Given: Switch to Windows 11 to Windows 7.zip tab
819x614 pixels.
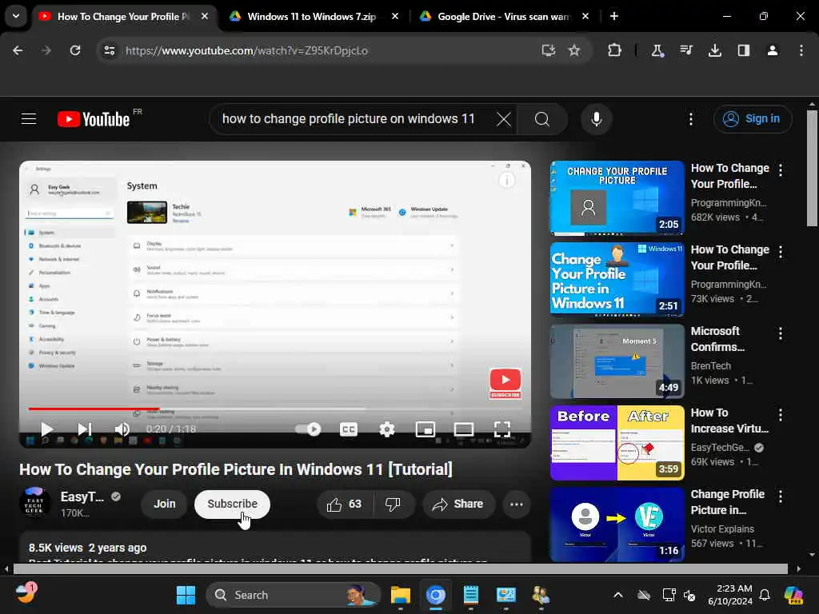Looking at the screenshot, I should click(312, 16).
